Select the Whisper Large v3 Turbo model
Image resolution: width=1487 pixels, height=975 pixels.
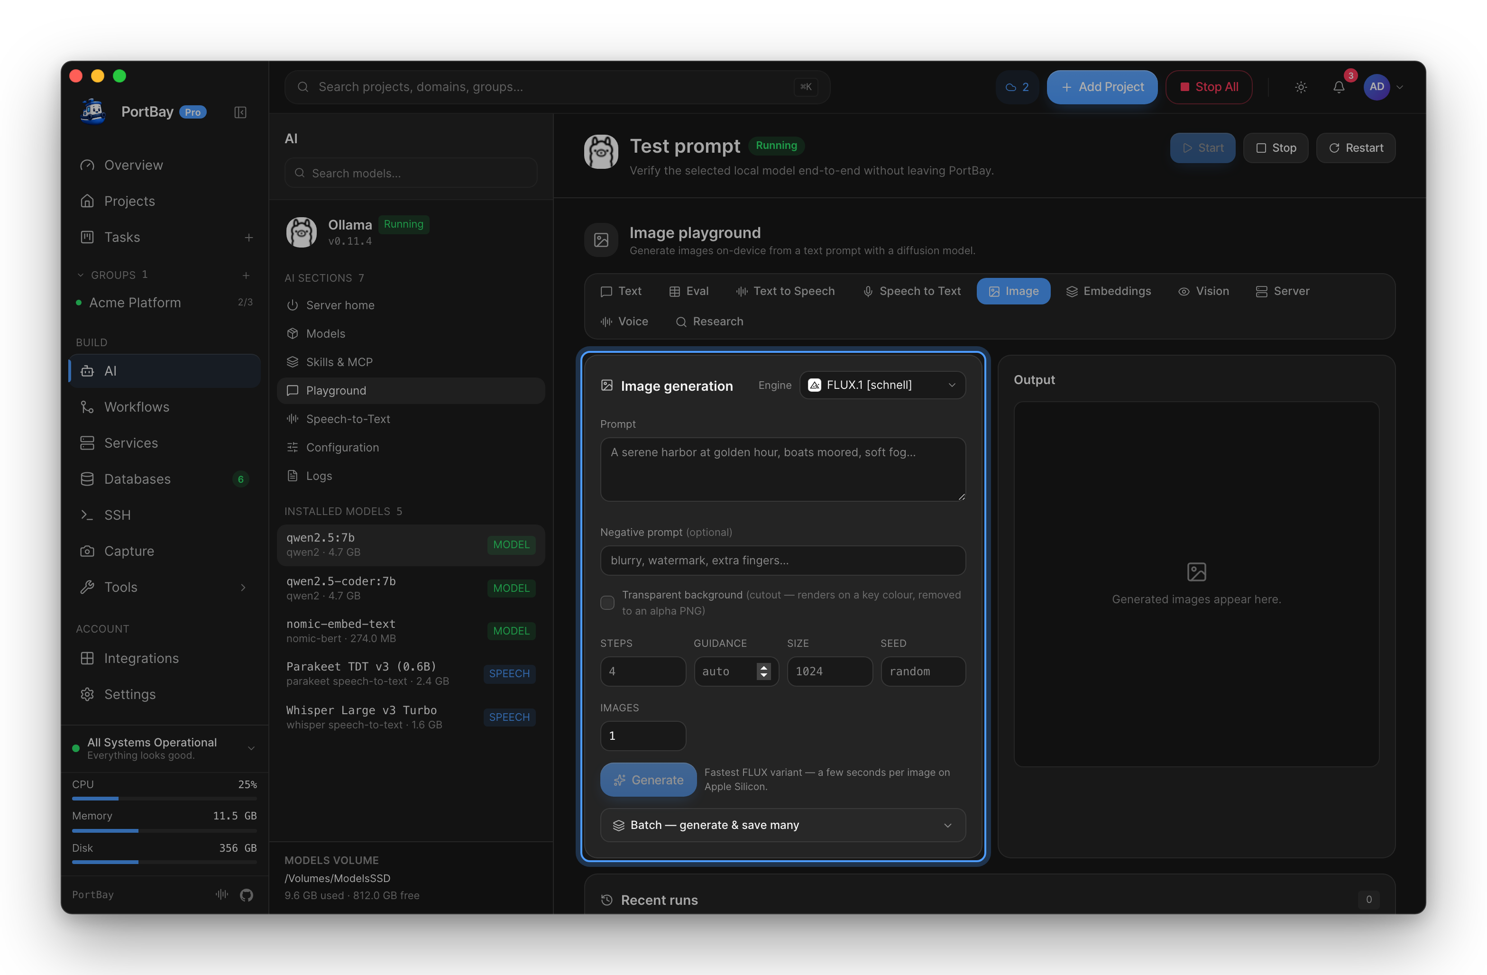tap(411, 717)
